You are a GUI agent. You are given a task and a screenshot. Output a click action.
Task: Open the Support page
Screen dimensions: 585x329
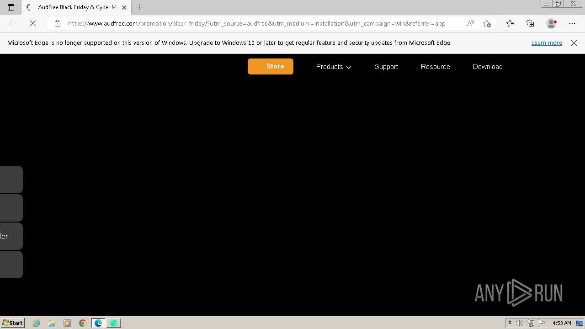pos(386,67)
